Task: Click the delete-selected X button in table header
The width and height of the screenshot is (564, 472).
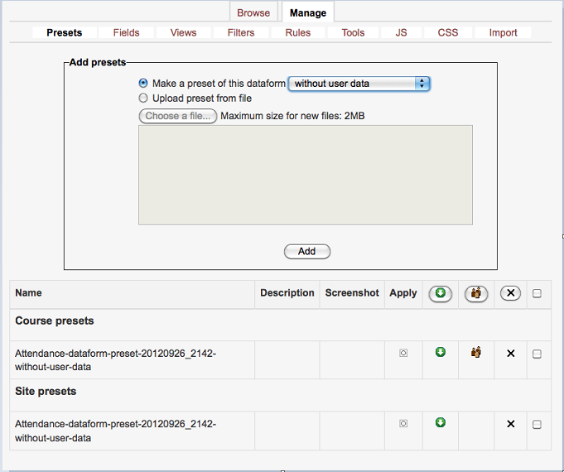Action: (x=510, y=293)
